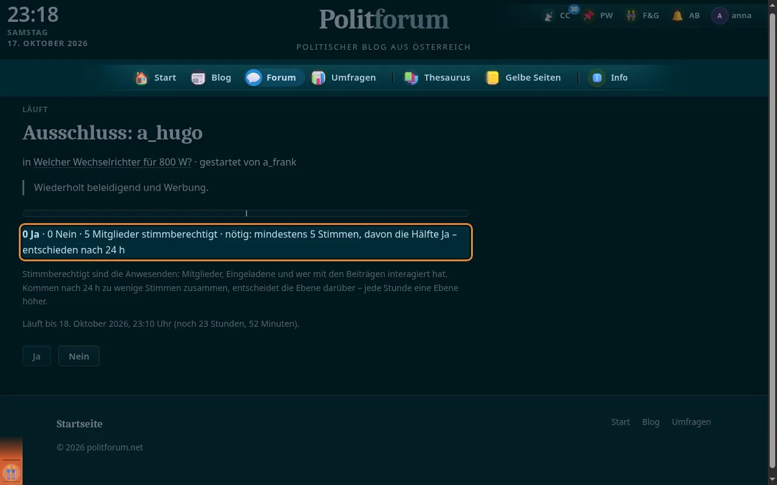The height and width of the screenshot is (485, 777).
Task: Click the clock showing 23:18
Action: pos(33,15)
